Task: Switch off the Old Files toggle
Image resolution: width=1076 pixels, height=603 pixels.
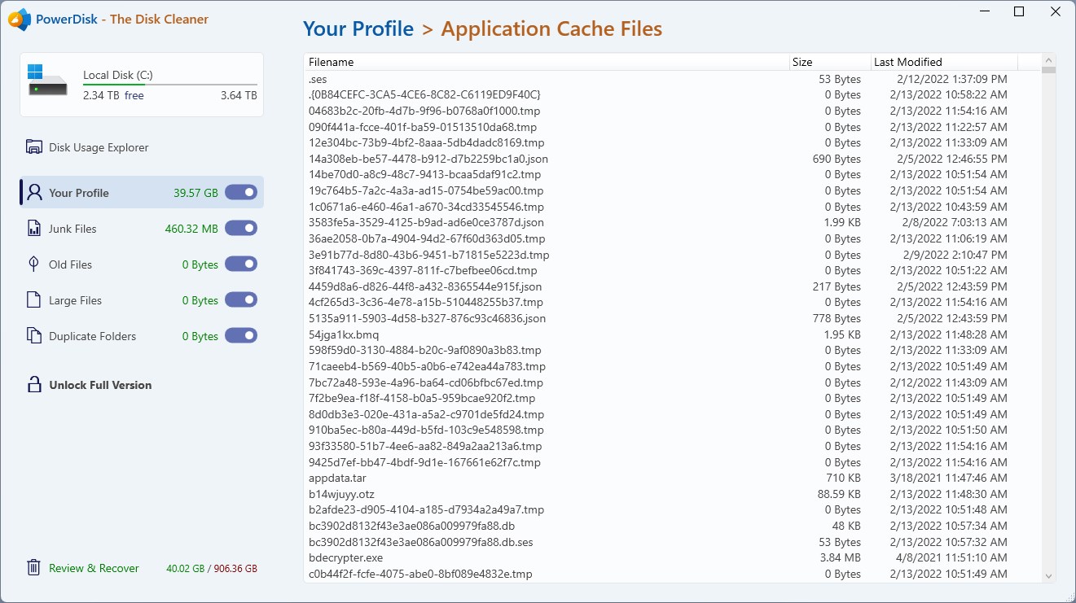Action: [x=241, y=264]
